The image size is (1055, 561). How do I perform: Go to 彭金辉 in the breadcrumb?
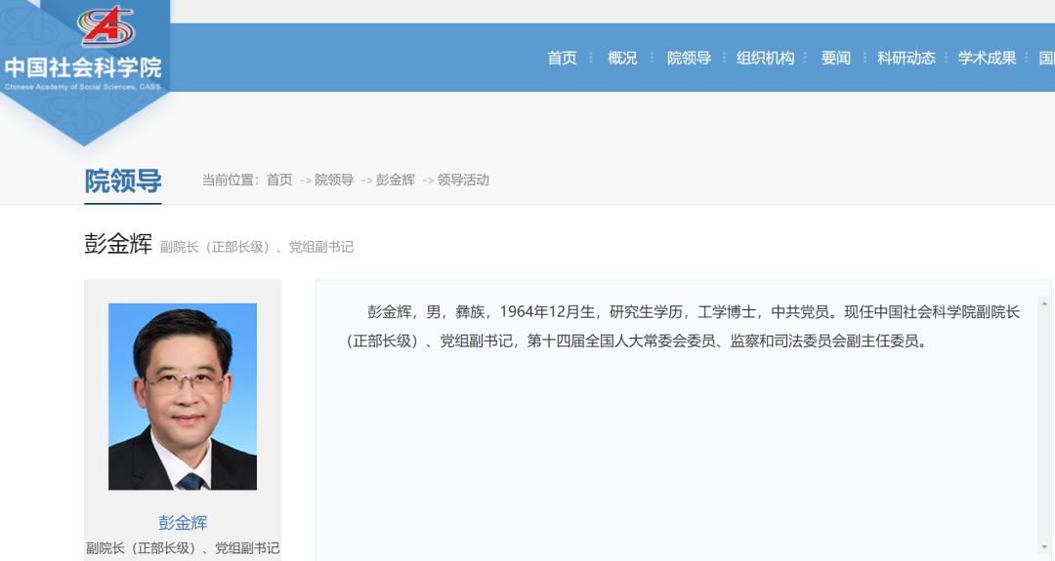coord(395,180)
